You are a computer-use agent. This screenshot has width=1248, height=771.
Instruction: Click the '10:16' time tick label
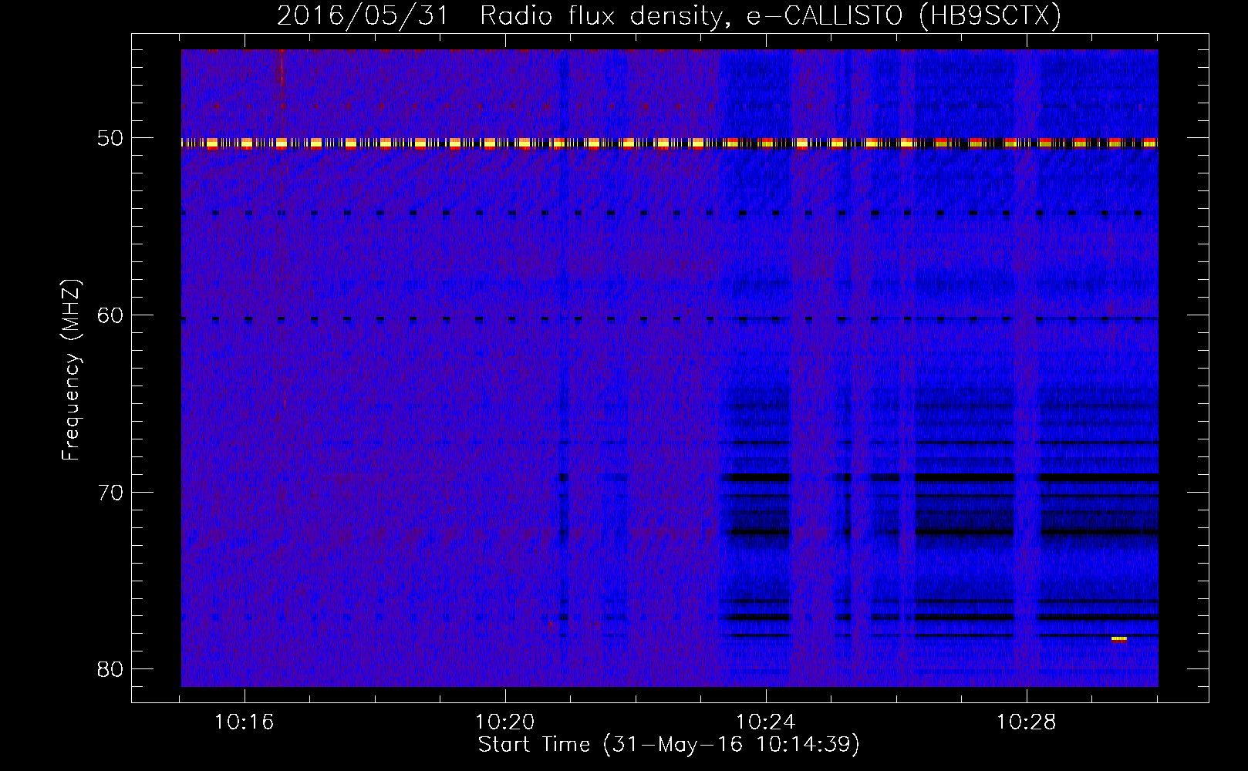point(245,722)
